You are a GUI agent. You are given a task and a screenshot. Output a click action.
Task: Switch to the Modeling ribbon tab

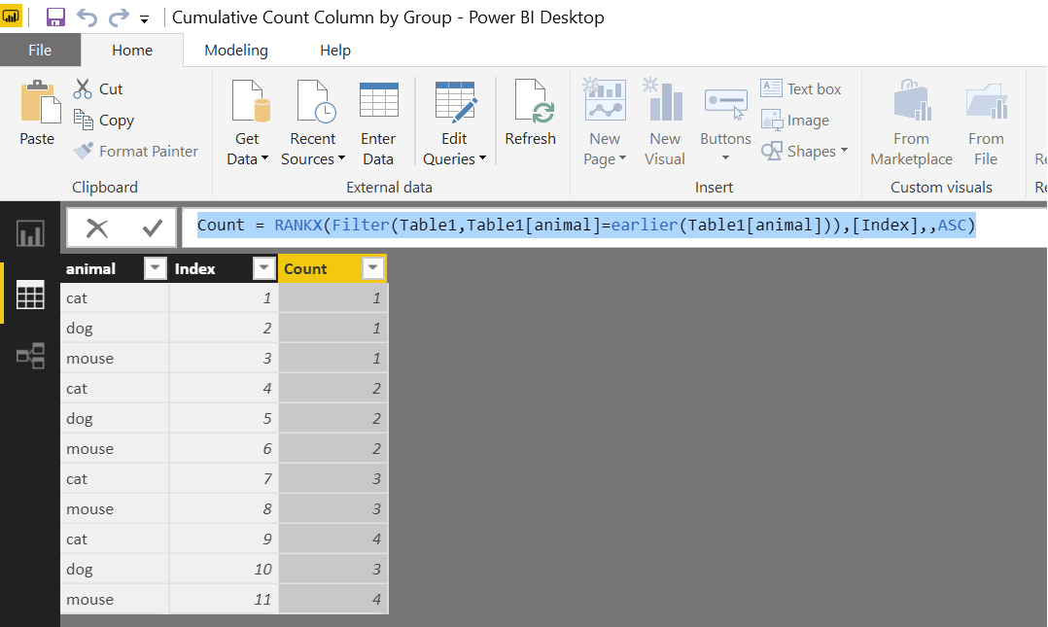[236, 51]
